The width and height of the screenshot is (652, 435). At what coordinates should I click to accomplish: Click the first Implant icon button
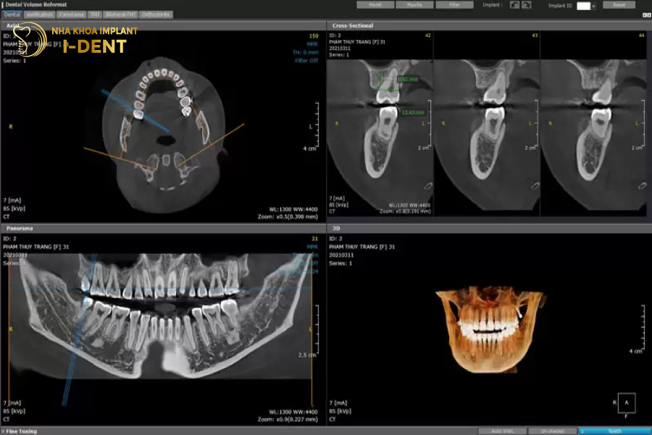coord(514,5)
